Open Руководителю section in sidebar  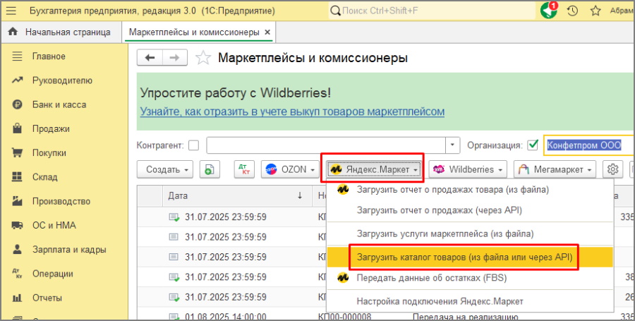(62, 80)
